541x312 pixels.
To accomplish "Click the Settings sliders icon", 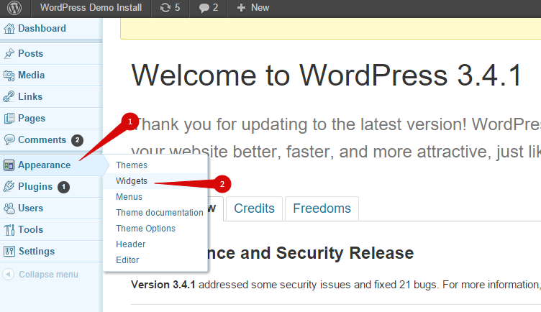I will [x=9, y=252].
